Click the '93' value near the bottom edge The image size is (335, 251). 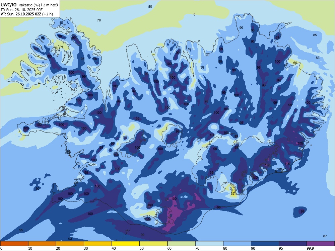pyautogui.click(x=70, y=239)
